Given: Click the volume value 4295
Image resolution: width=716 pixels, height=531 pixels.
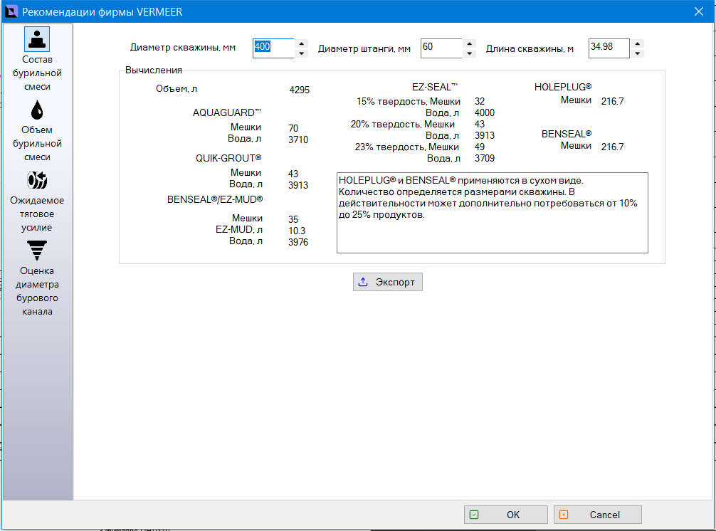Looking at the screenshot, I should tap(300, 90).
